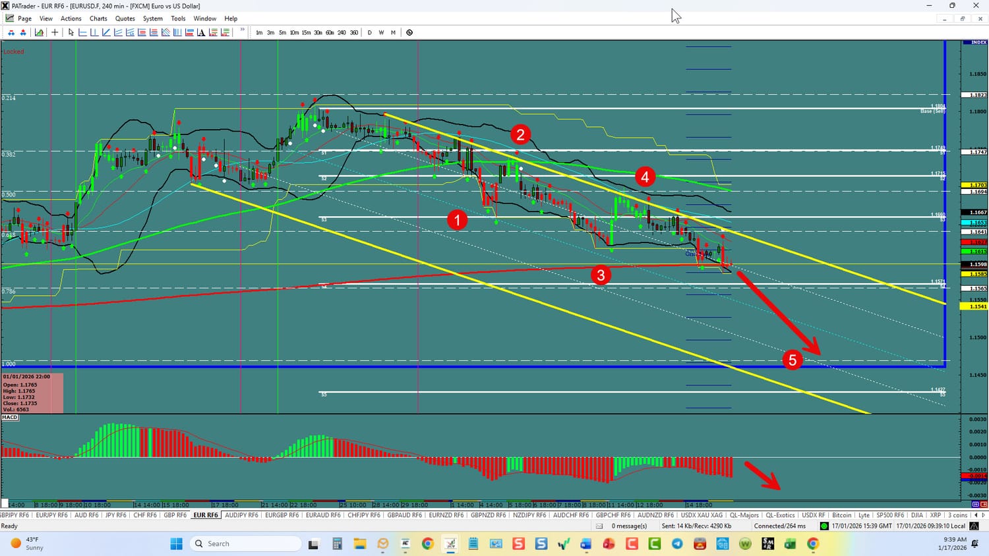Switch to Daily (D) timeframe
The width and height of the screenshot is (989, 556).
click(x=369, y=32)
